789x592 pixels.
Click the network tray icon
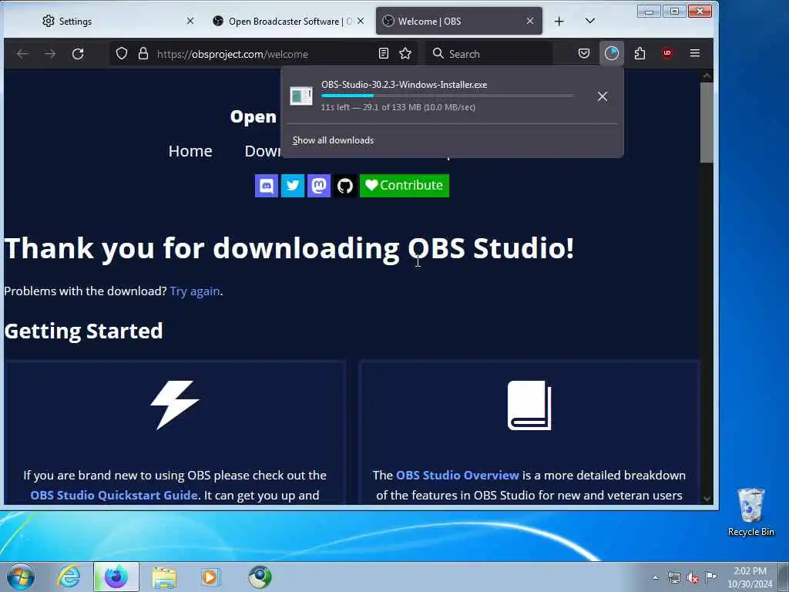pos(674,578)
